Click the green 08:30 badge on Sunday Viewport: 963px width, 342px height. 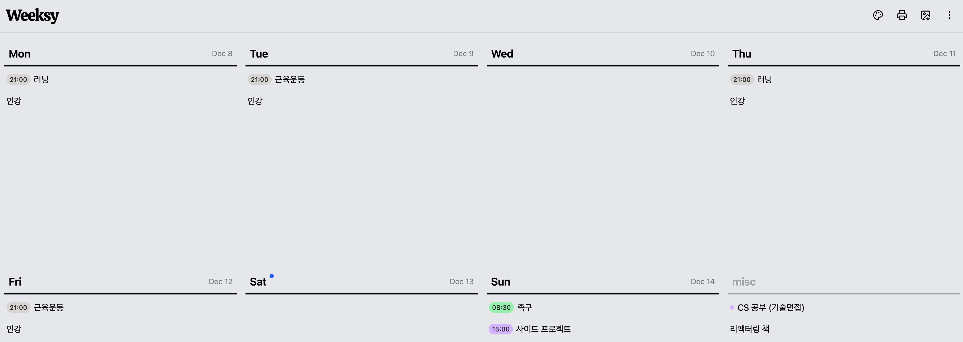[501, 307]
